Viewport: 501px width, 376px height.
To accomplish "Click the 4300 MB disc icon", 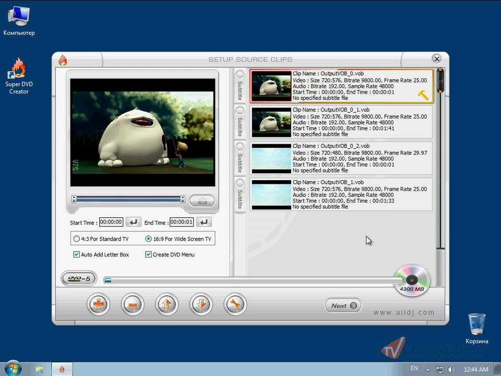I will (412, 280).
